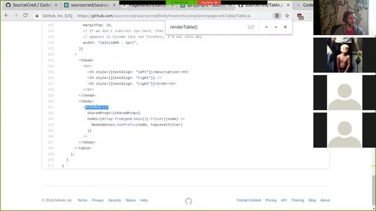Click the Description table header code line

138,72
